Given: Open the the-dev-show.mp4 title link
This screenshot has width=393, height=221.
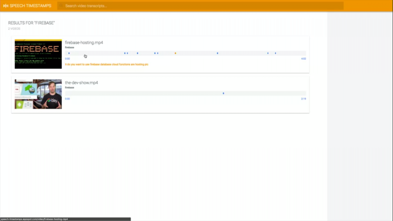Looking at the screenshot, I should (x=81, y=83).
